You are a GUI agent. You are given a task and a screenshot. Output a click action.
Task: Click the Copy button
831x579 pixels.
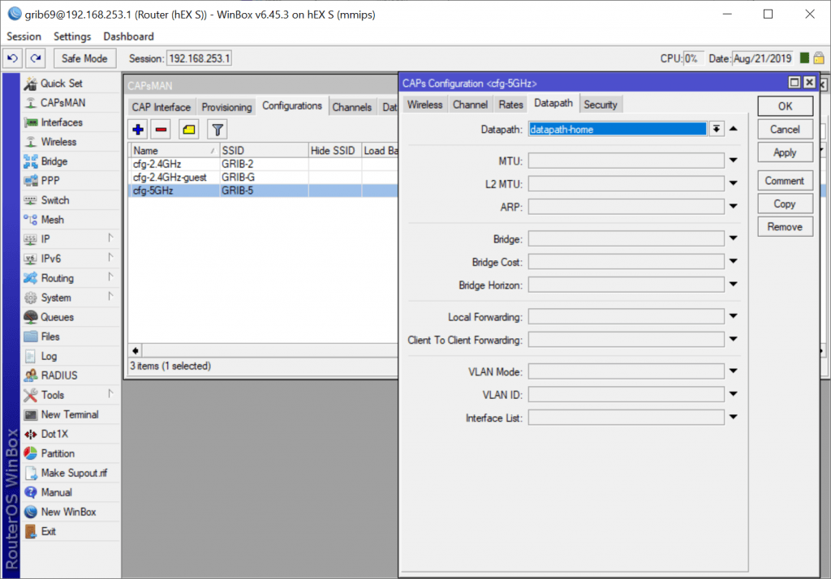click(785, 204)
